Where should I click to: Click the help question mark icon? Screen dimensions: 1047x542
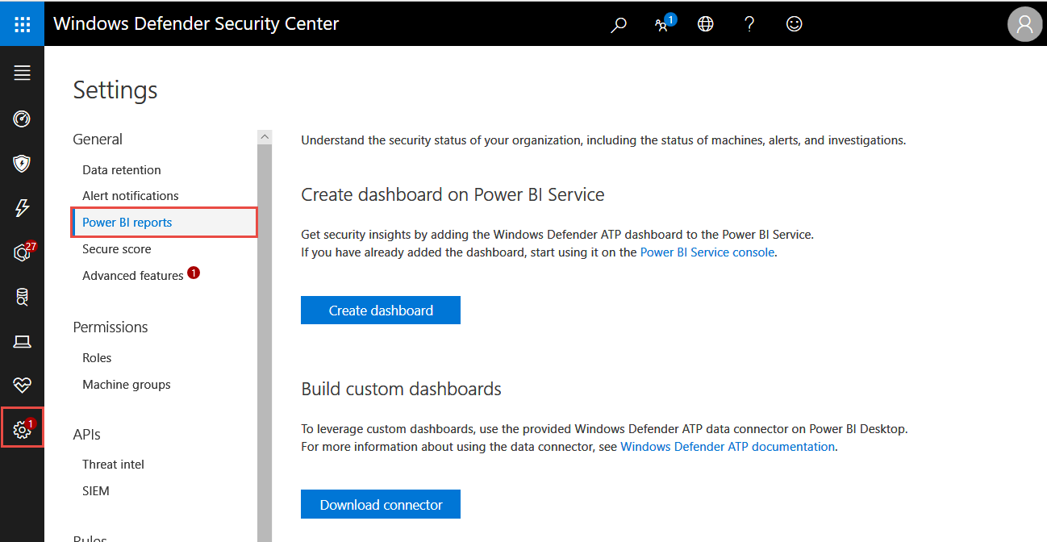[x=749, y=24]
